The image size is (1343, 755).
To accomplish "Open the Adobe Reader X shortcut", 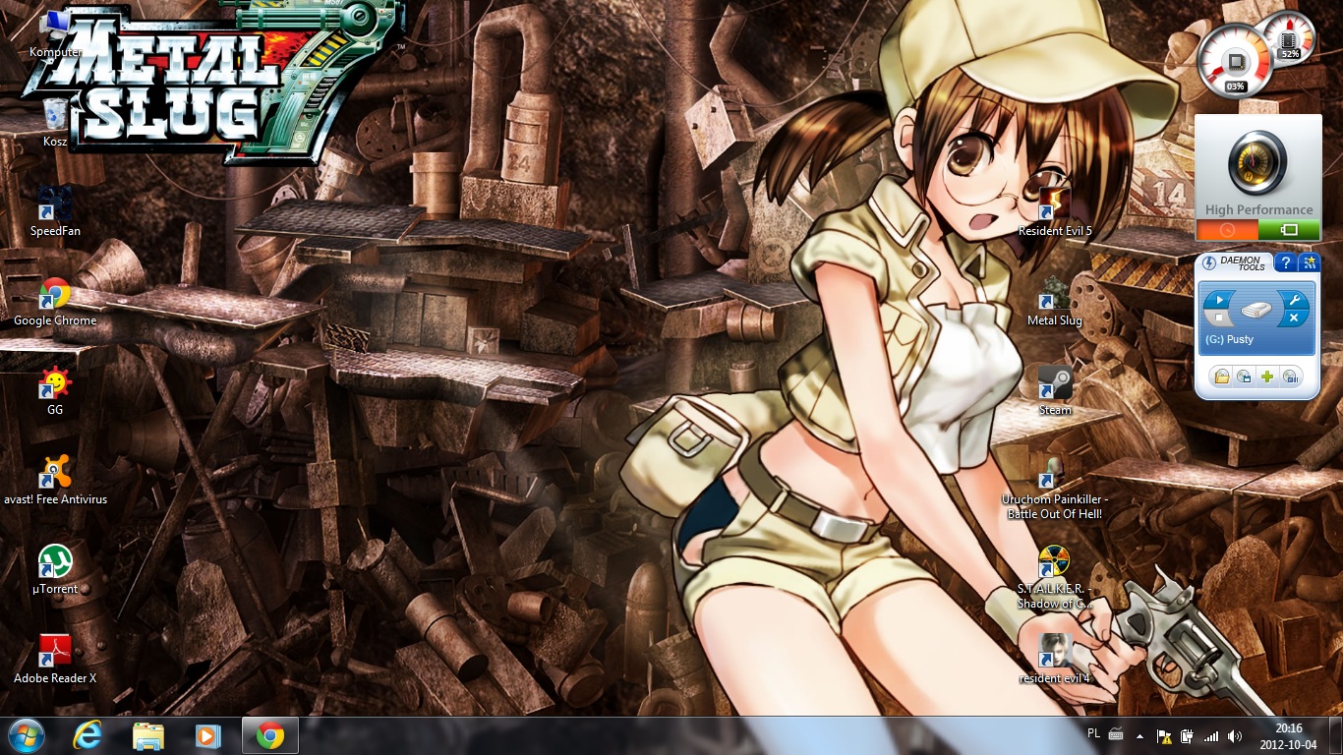I will [55, 654].
